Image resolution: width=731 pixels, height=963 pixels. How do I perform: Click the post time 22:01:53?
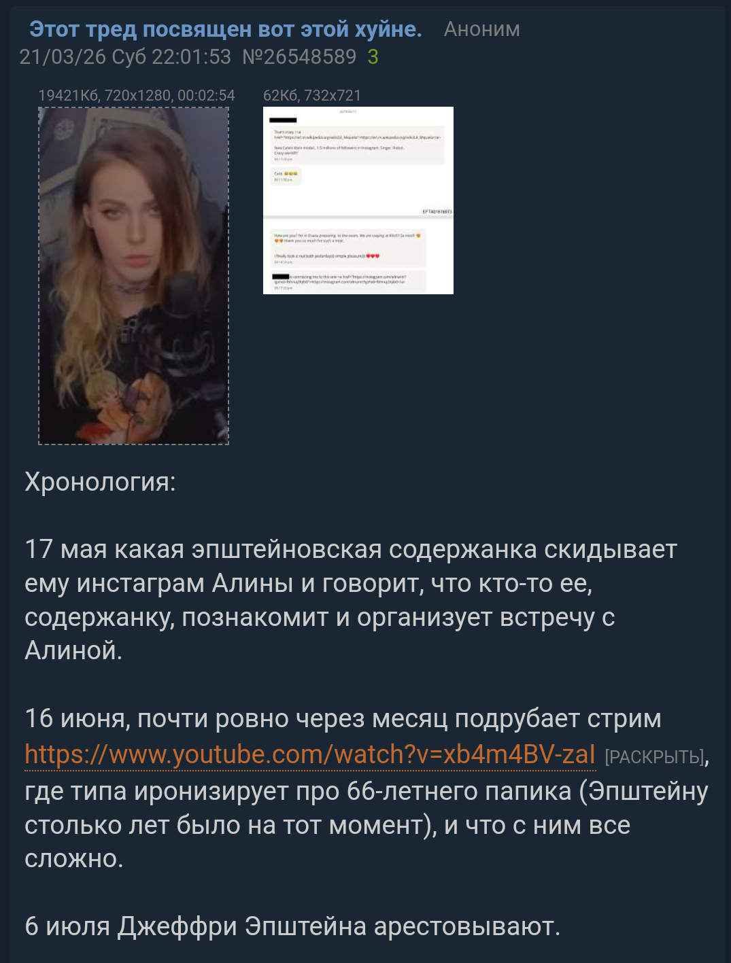(x=192, y=57)
